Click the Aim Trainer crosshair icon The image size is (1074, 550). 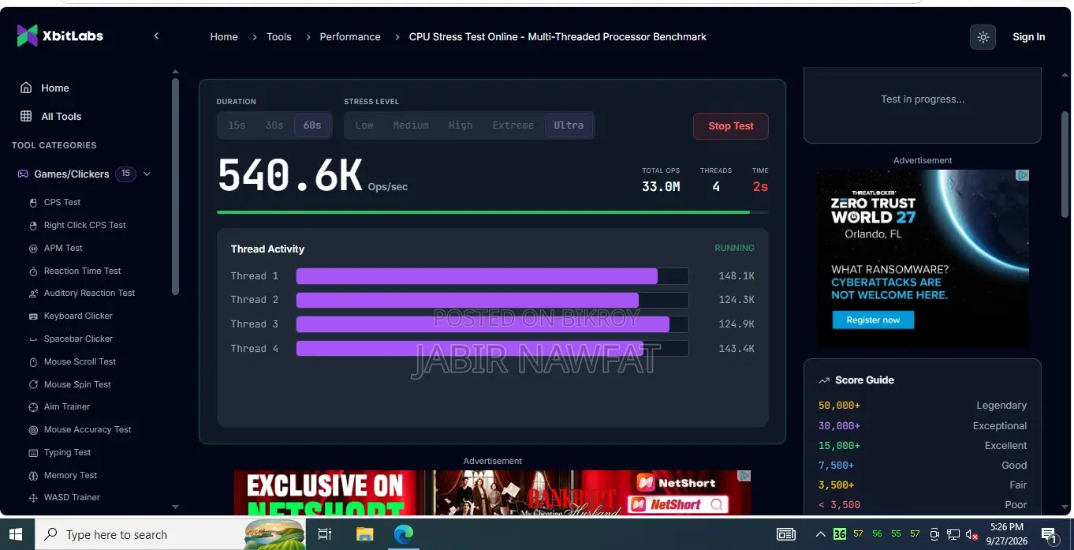coord(33,407)
